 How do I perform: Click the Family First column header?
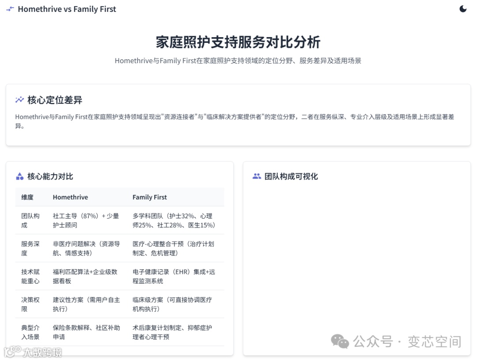pyautogui.click(x=150, y=197)
